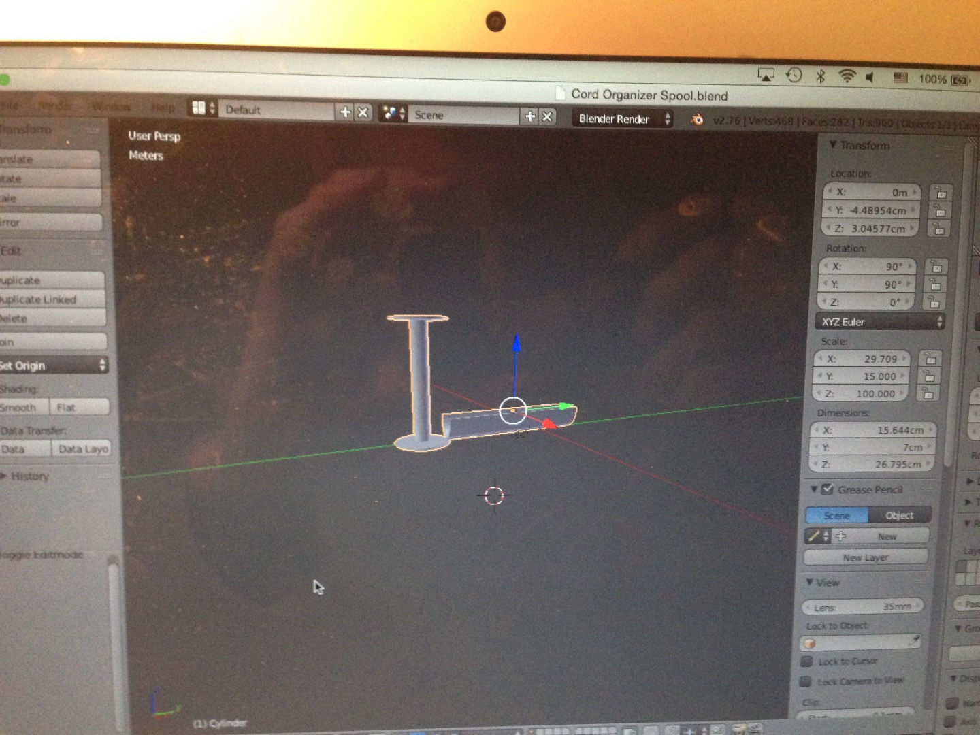Click the eyedropper in Lock to Object field
The height and width of the screenshot is (735, 980).
click(x=914, y=640)
